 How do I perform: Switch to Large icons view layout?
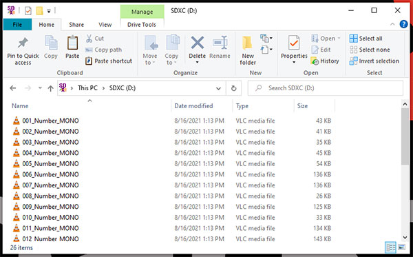tap(402, 247)
